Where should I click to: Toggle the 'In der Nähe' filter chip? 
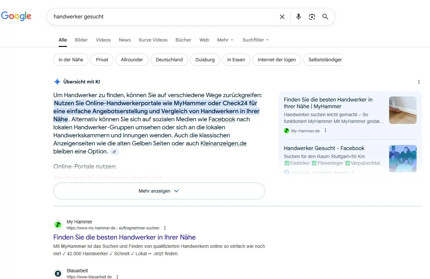[x=71, y=59]
